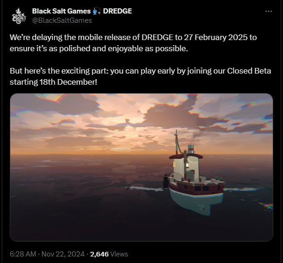The width and height of the screenshot is (283, 263).
Task: Click the fishing rod emoji beside the name
Action: (x=97, y=11)
